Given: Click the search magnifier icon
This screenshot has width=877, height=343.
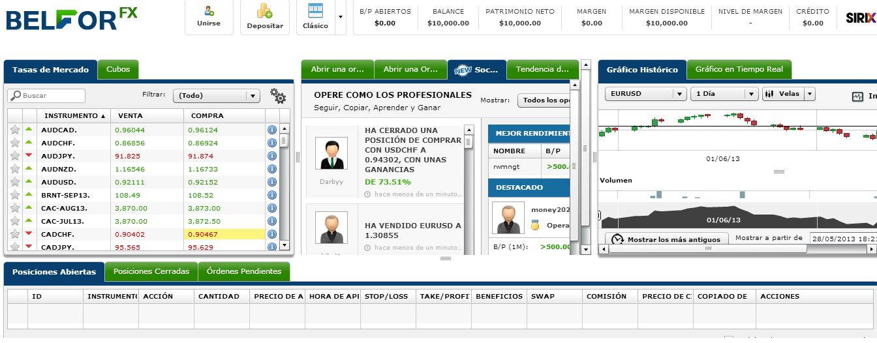Looking at the screenshot, I should pyautogui.click(x=15, y=96).
